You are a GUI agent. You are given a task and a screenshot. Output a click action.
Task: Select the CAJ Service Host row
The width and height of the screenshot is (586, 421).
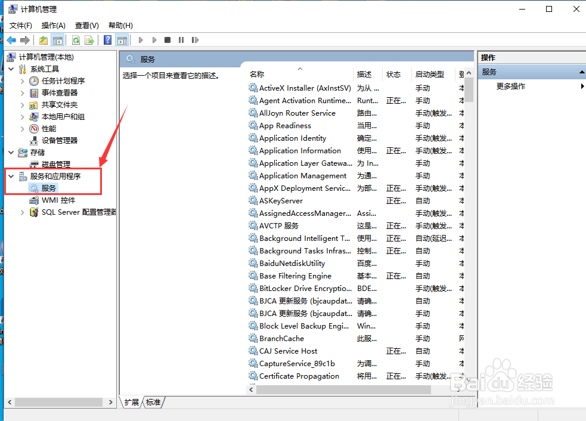pyautogui.click(x=356, y=351)
